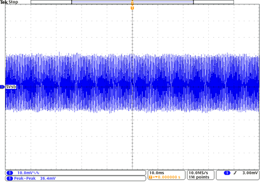Click the rising edge trigger slope icon

[x=235, y=173]
